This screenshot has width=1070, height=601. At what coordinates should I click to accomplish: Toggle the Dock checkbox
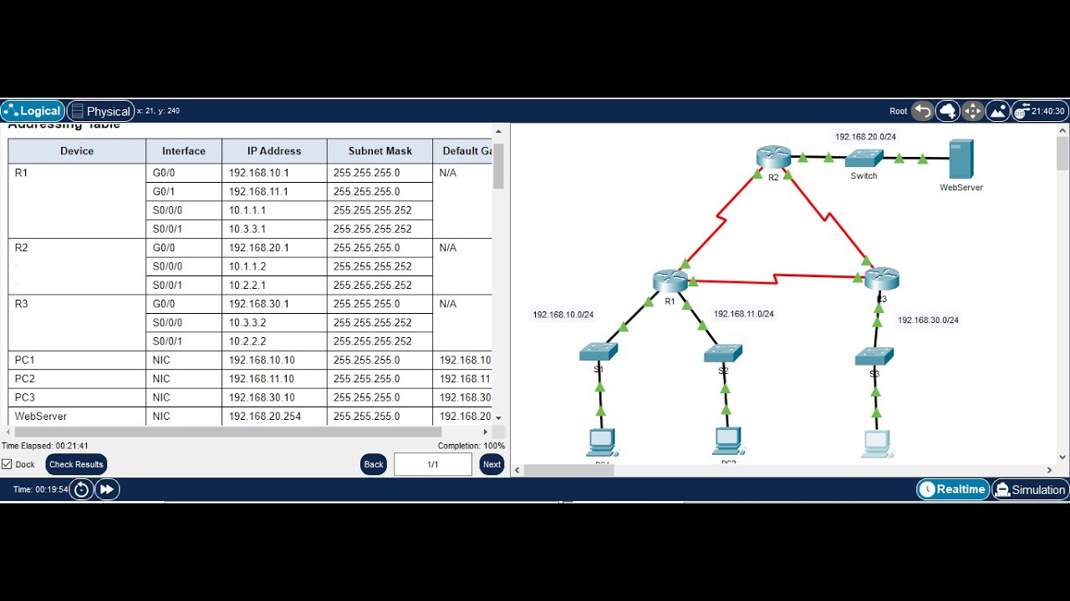7,464
